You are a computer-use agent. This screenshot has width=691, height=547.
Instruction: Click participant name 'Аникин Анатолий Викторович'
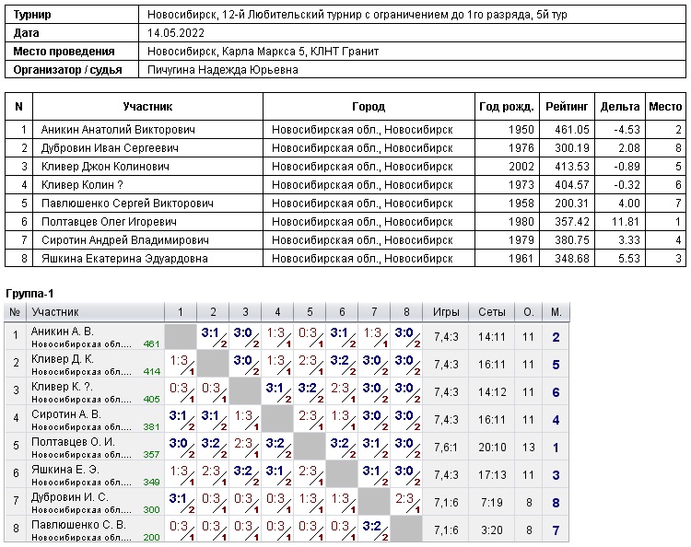click(118, 130)
